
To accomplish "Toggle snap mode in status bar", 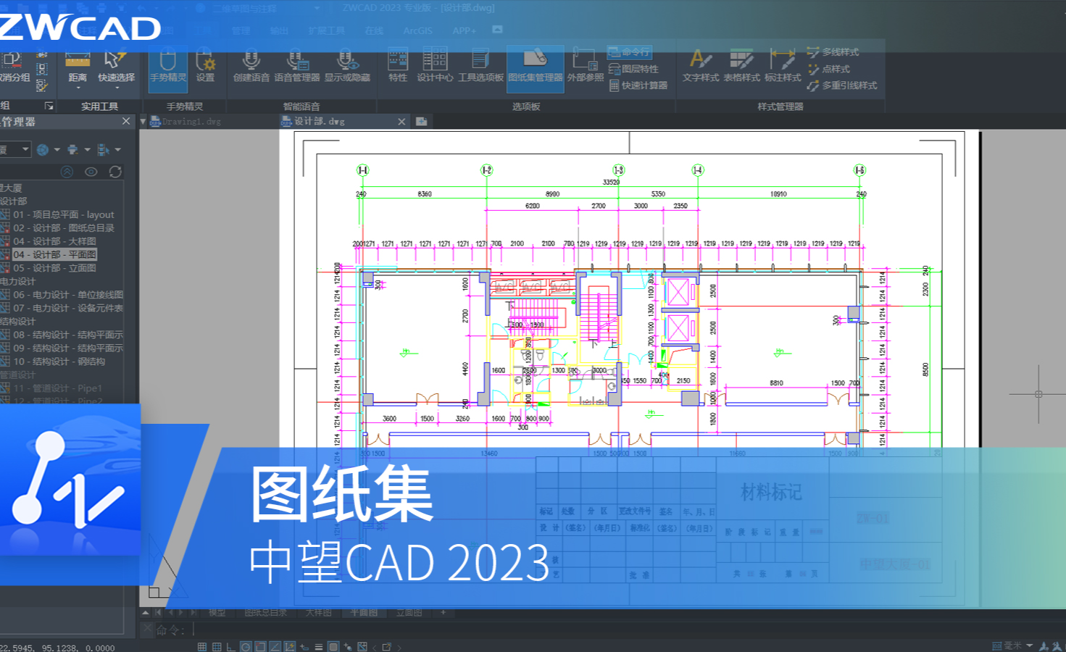I will pos(202,647).
